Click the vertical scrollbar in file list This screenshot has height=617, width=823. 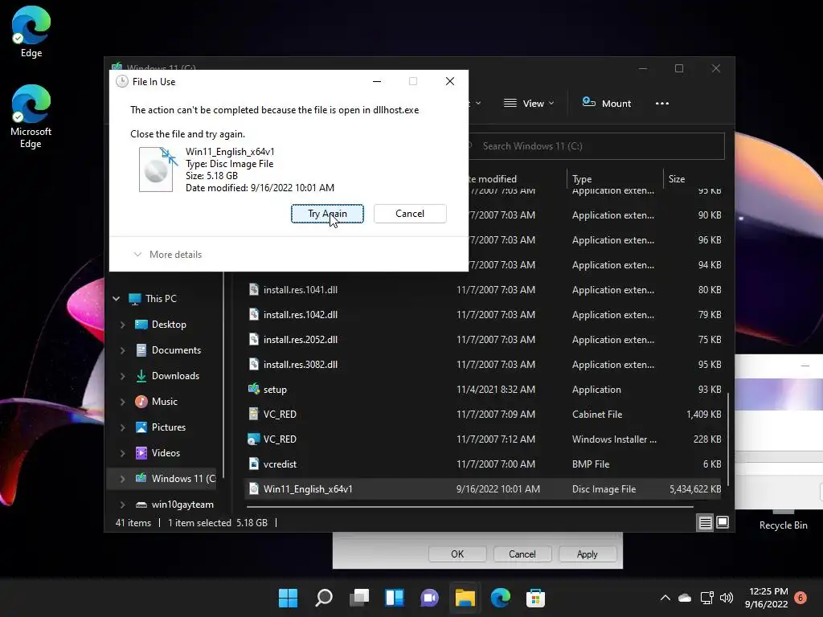point(728,439)
